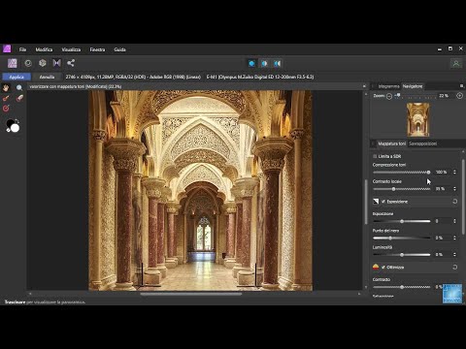Image resolution: width=466 pixels, height=349 pixels.
Task: Open the Navigatore panel options menu
Action: [x=461, y=86]
